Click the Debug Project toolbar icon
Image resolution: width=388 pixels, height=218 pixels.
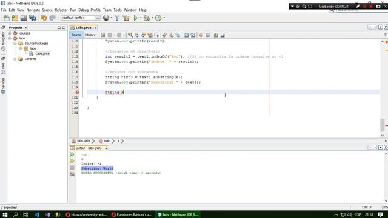pos(147,18)
